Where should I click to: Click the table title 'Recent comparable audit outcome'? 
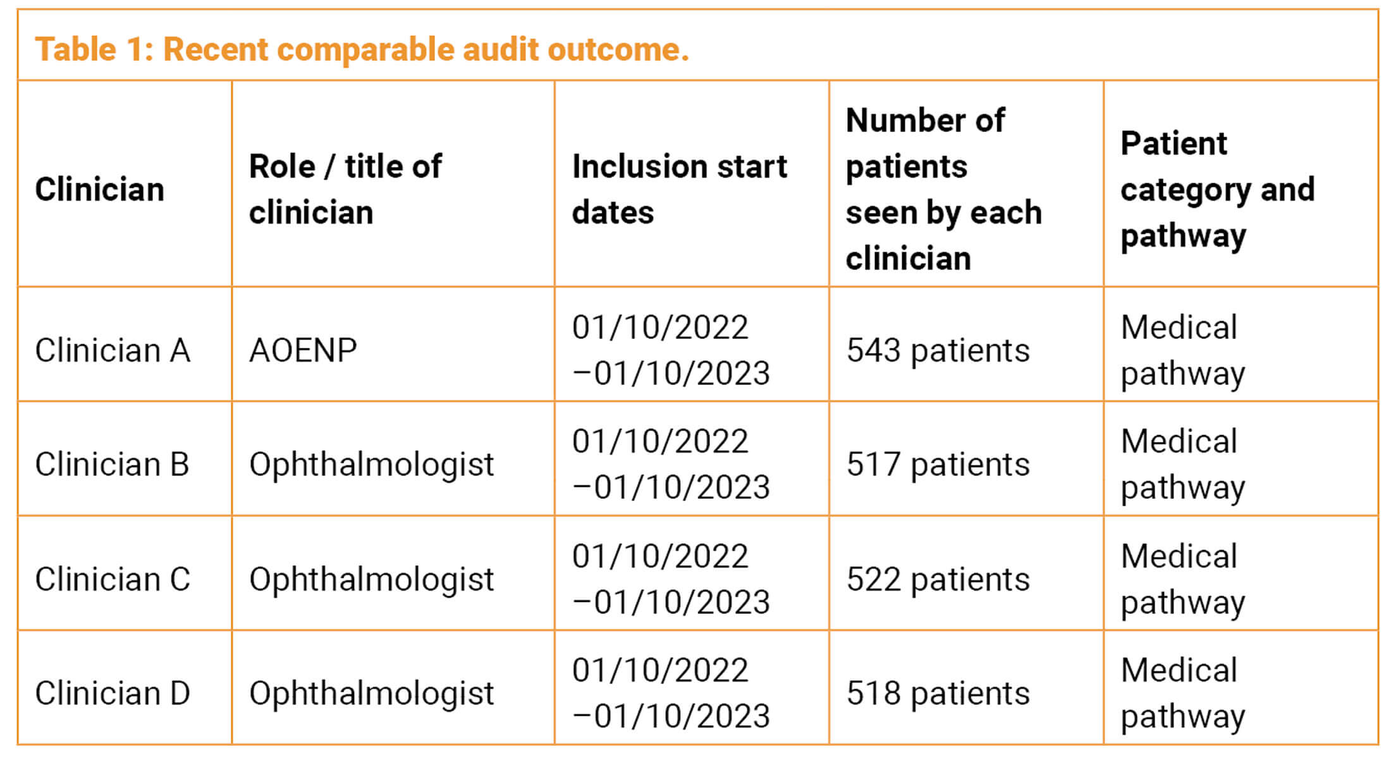(362, 49)
